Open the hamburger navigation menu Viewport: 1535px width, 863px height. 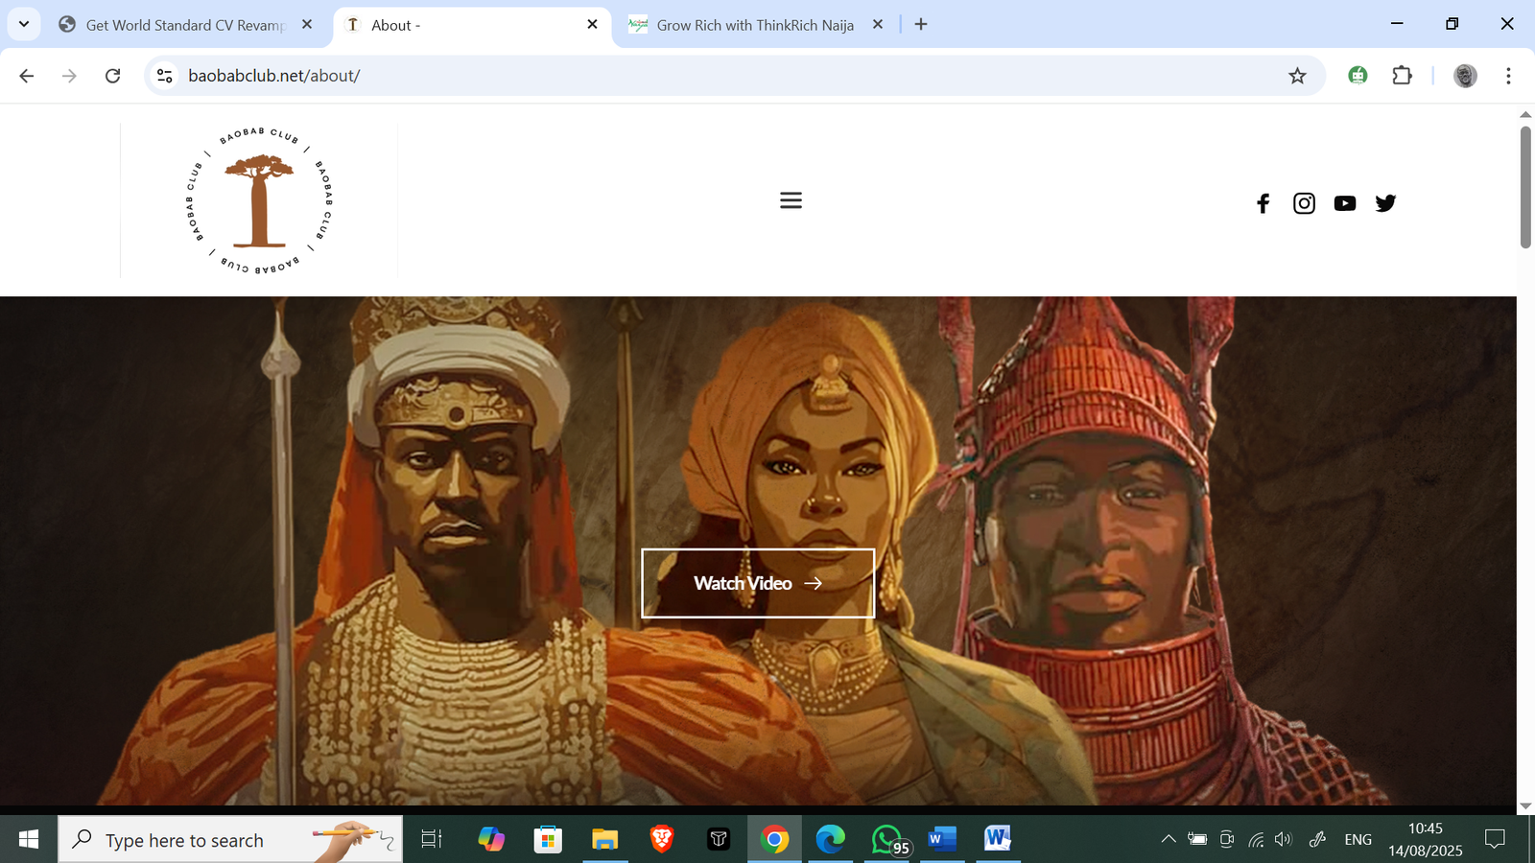pyautogui.click(x=791, y=200)
